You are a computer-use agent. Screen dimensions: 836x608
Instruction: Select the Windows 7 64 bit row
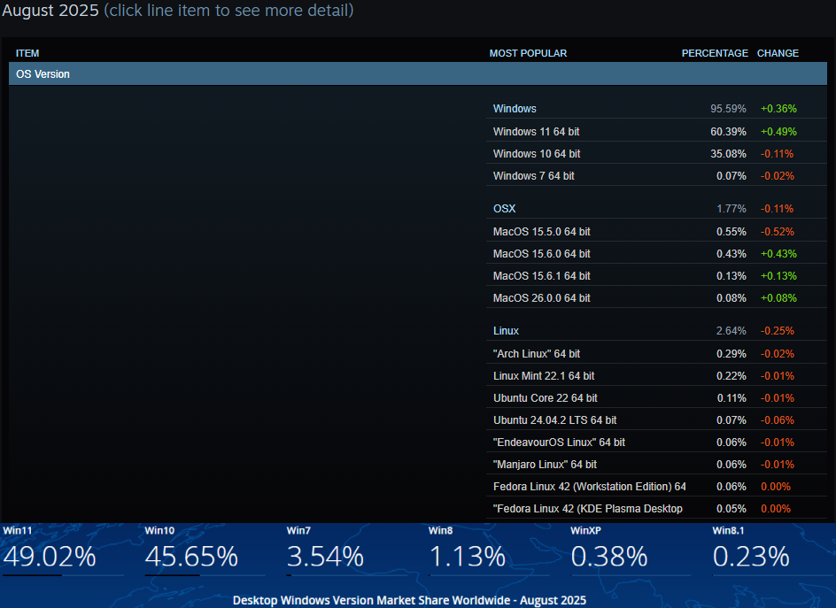(x=656, y=176)
